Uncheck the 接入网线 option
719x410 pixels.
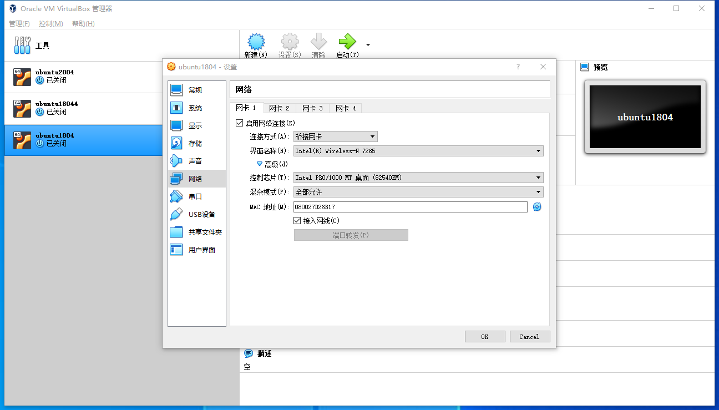point(298,220)
